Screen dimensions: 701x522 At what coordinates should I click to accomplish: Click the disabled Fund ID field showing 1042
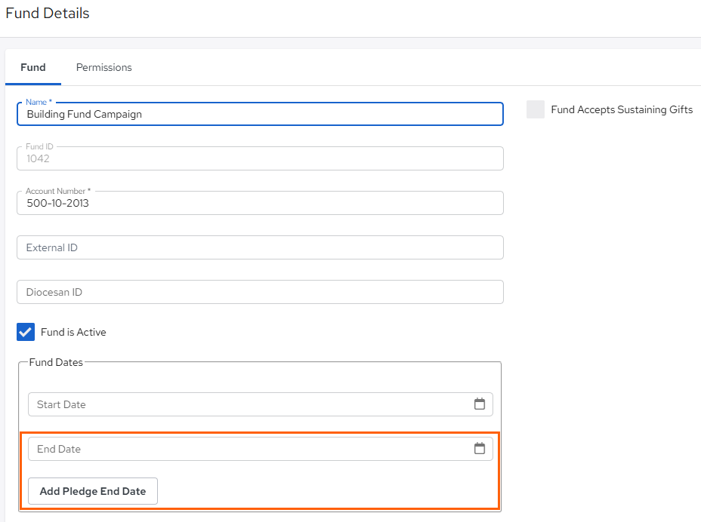click(260, 158)
